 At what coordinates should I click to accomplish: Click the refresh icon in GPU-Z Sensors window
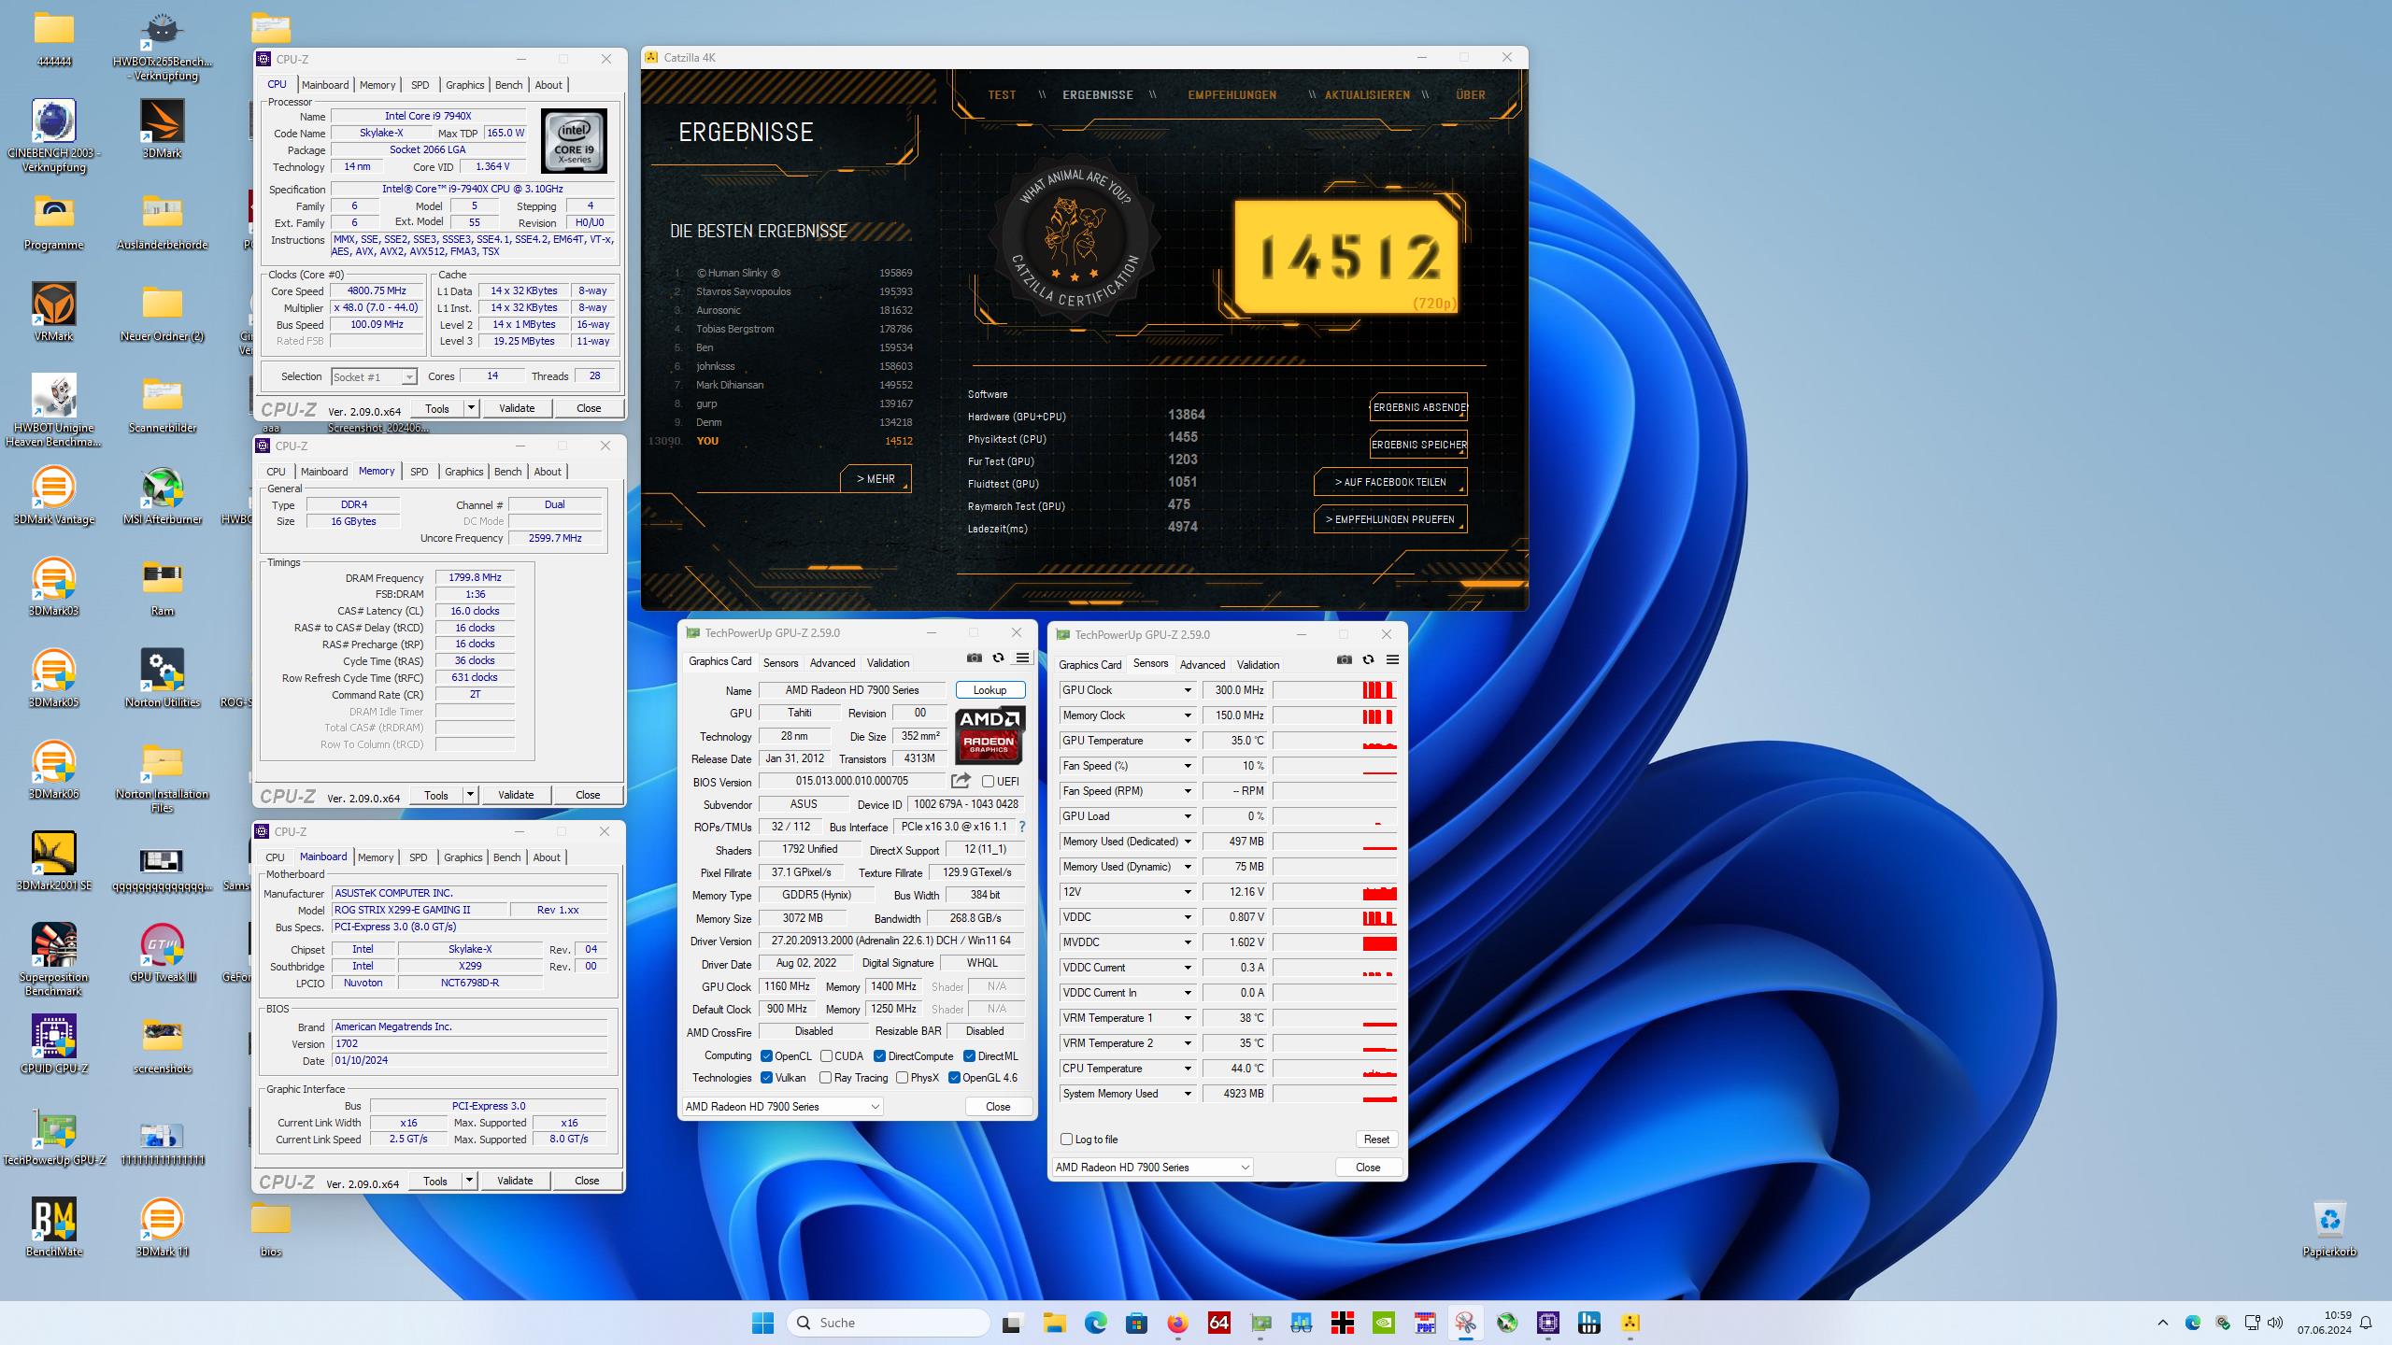click(x=1368, y=660)
